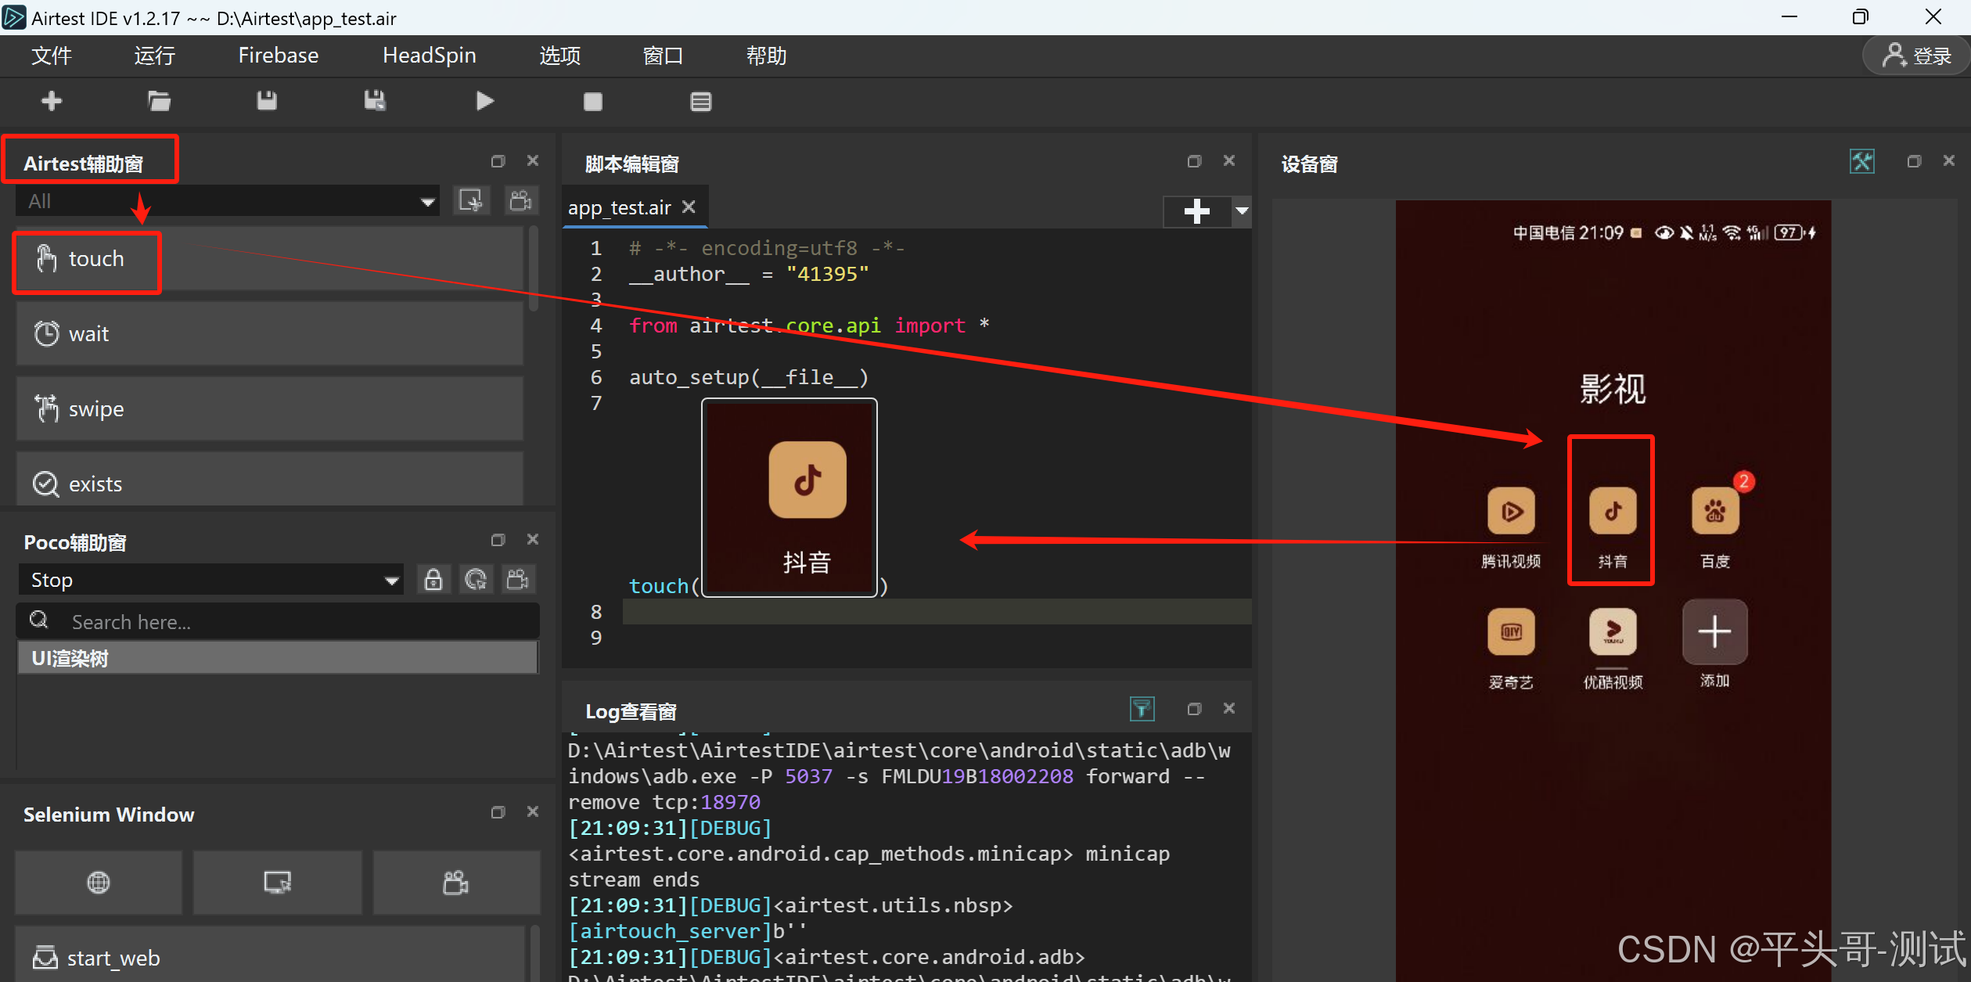The width and height of the screenshot is (1971, 982).
Task: Expand the arrow beside new tab plus
Action: (1242, 210)
